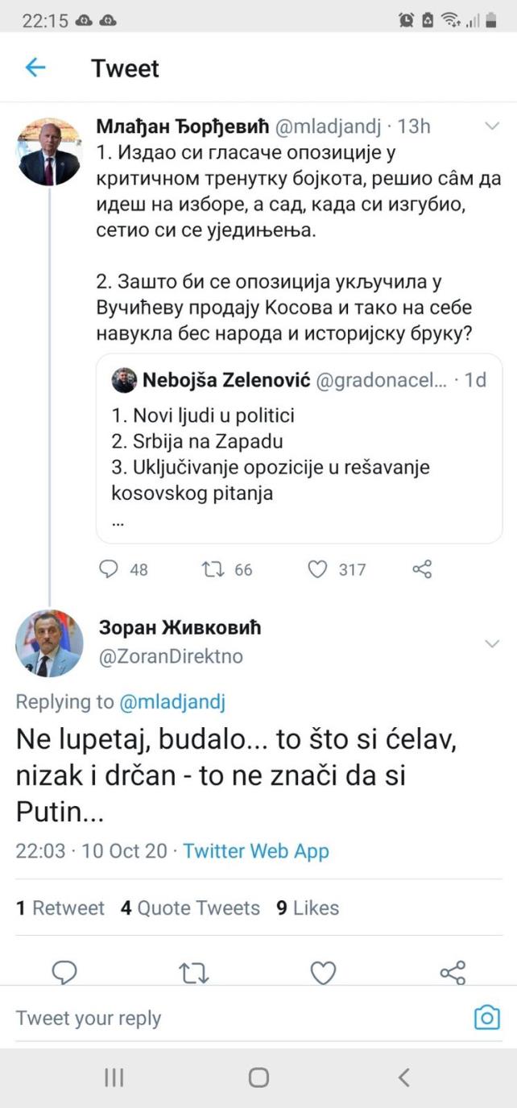517x1108 pixels.
Task: Like Zoran Živković's reply tweet
Action: click(x=323, y=973)
